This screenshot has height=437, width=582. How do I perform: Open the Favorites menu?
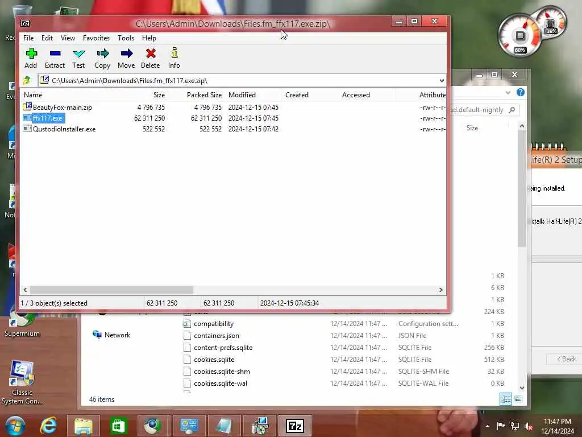(96, 38)
